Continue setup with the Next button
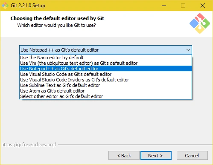Image resolution: width=213 pixels, height=165 pixels. (156, 156)
